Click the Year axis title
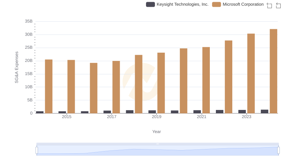 156,132
